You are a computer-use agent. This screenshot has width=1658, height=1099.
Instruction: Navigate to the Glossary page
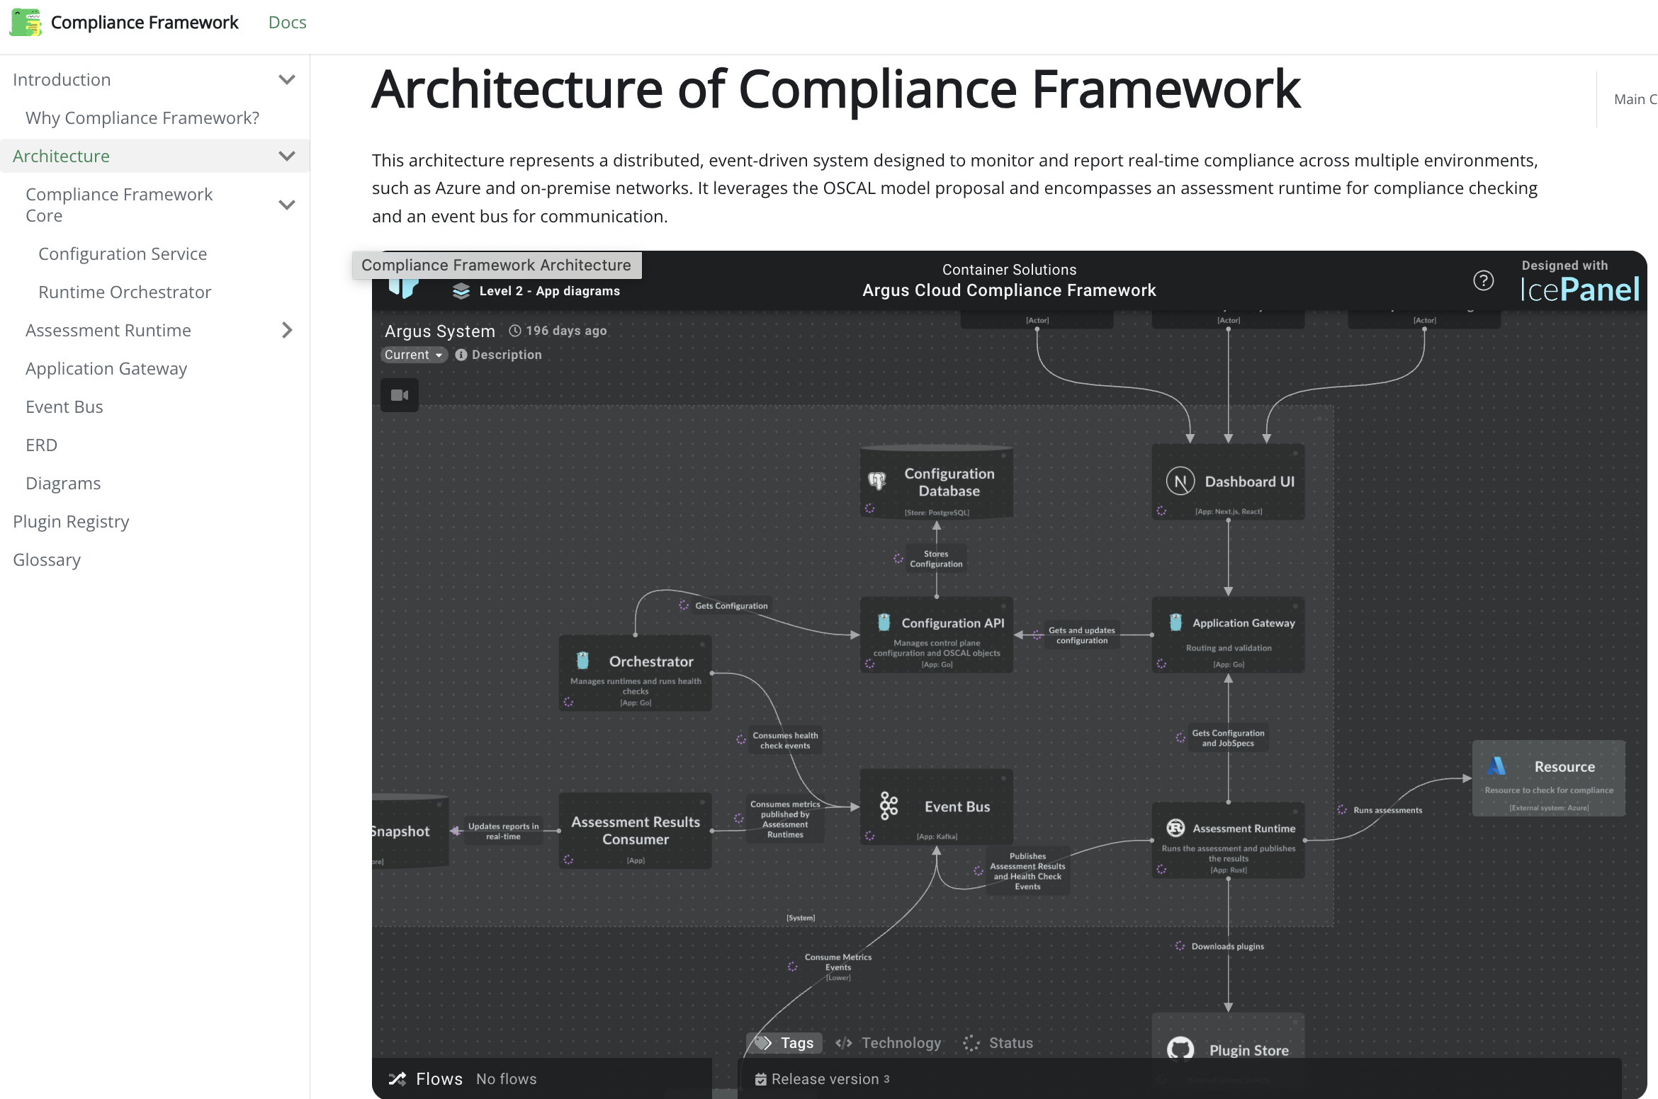(x=47, y=559)
